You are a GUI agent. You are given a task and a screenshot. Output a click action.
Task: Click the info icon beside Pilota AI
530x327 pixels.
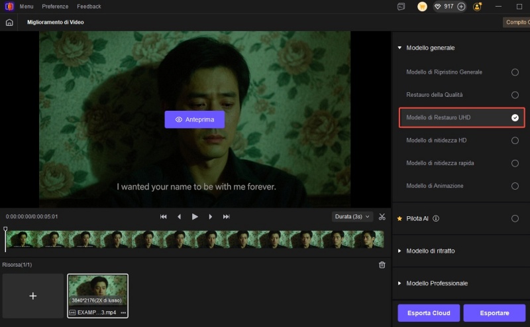pyautogui.click(x=436, y=218)
